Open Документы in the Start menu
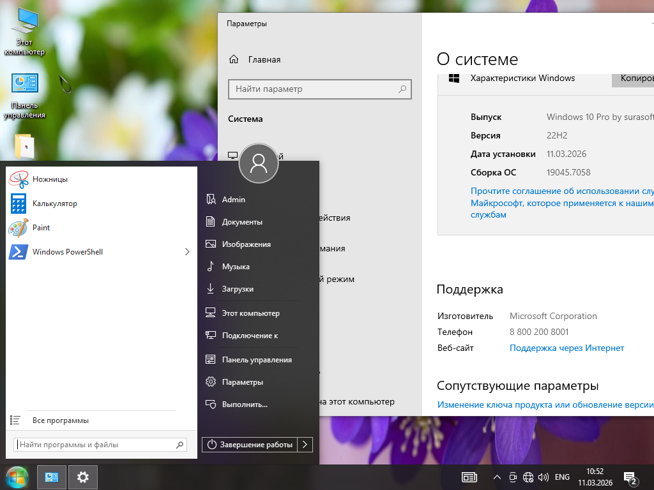 pos(241,222)
